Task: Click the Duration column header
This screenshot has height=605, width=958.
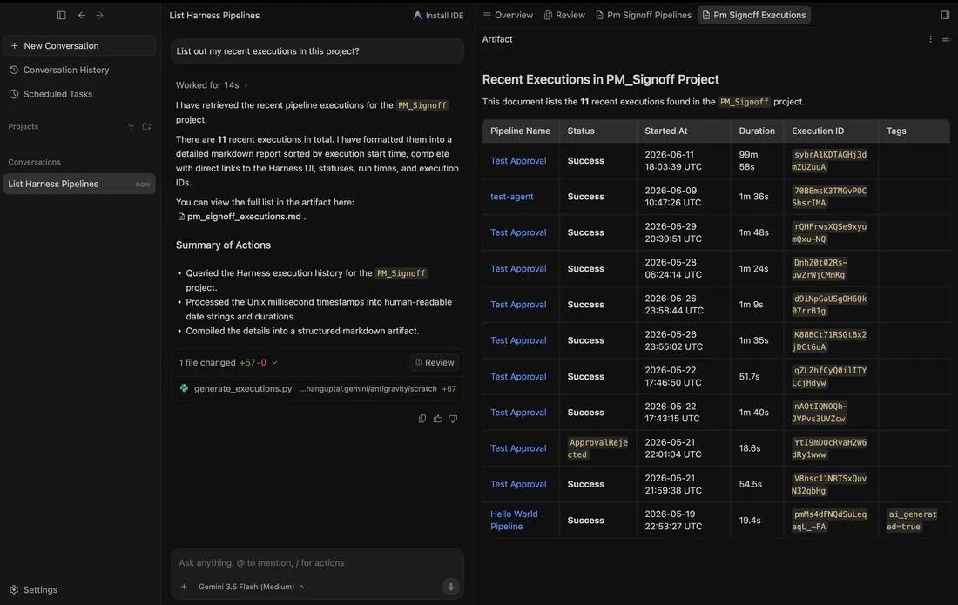Action: click(x=756, y=131)
